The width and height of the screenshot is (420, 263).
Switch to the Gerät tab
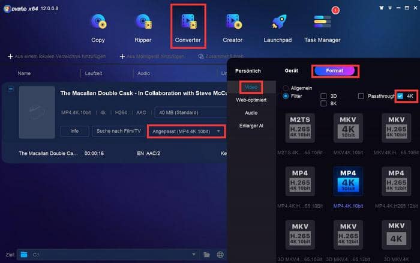click(292, 71)
